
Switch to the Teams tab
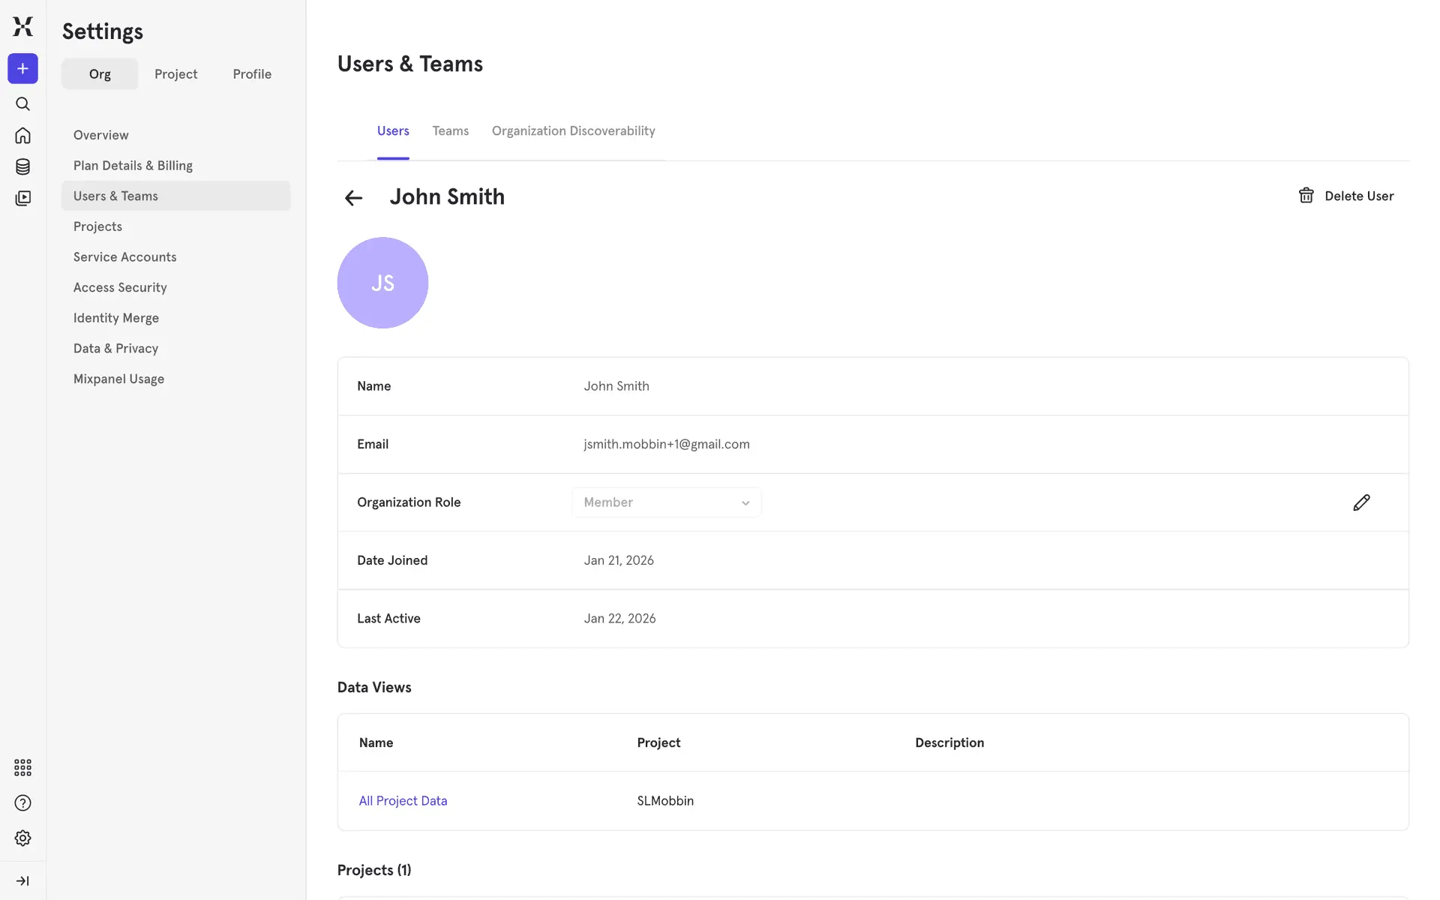click(450, 131)
